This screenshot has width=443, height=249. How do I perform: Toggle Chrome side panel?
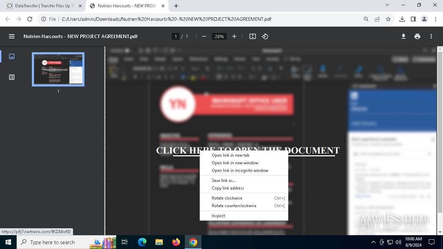(413, 19)
